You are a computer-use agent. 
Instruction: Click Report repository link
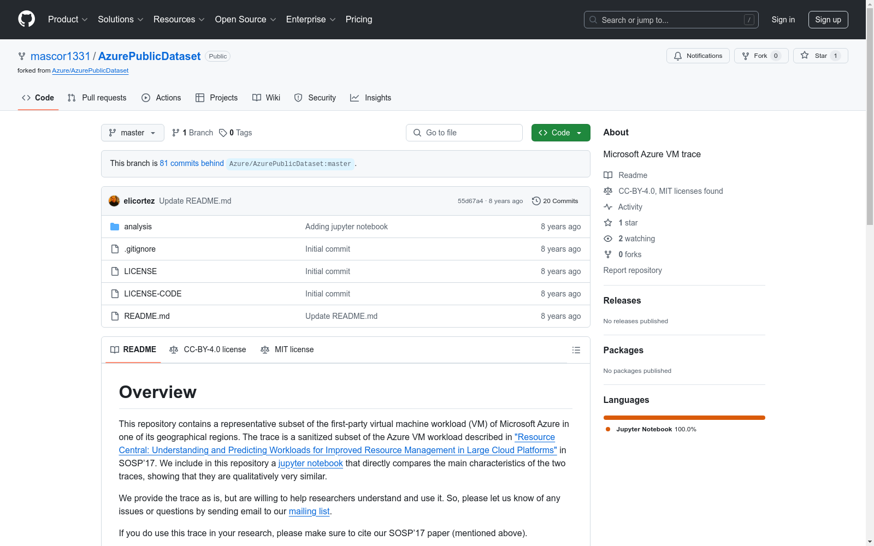(633, 270)
